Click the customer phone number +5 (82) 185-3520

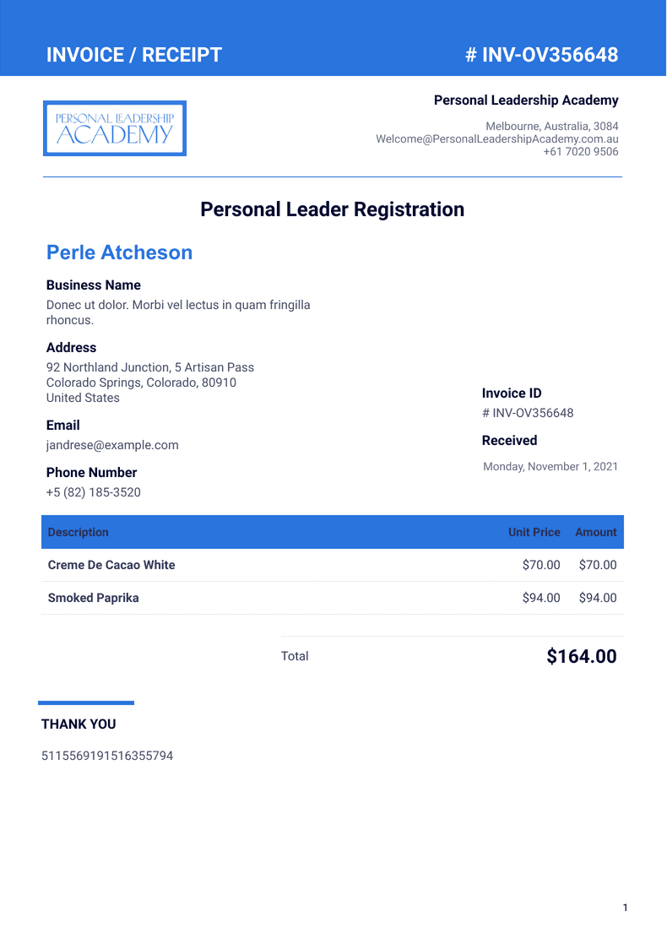pyautogui.click(x=94, y=492)
